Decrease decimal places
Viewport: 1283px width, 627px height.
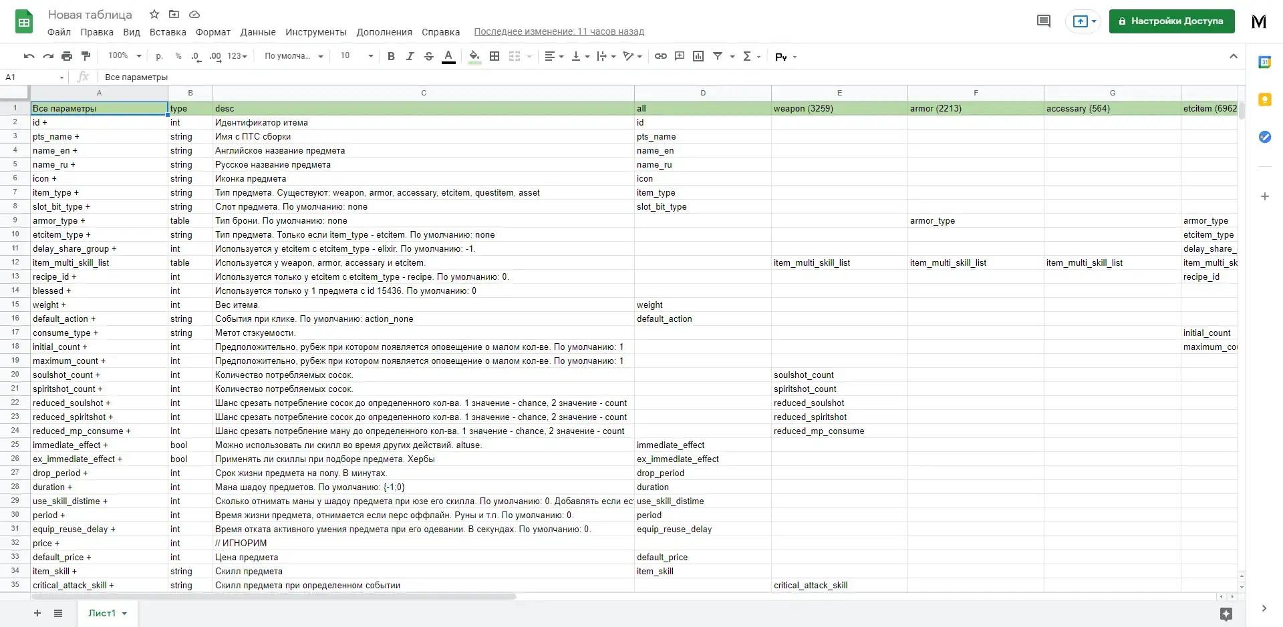[x=196, y=56]
